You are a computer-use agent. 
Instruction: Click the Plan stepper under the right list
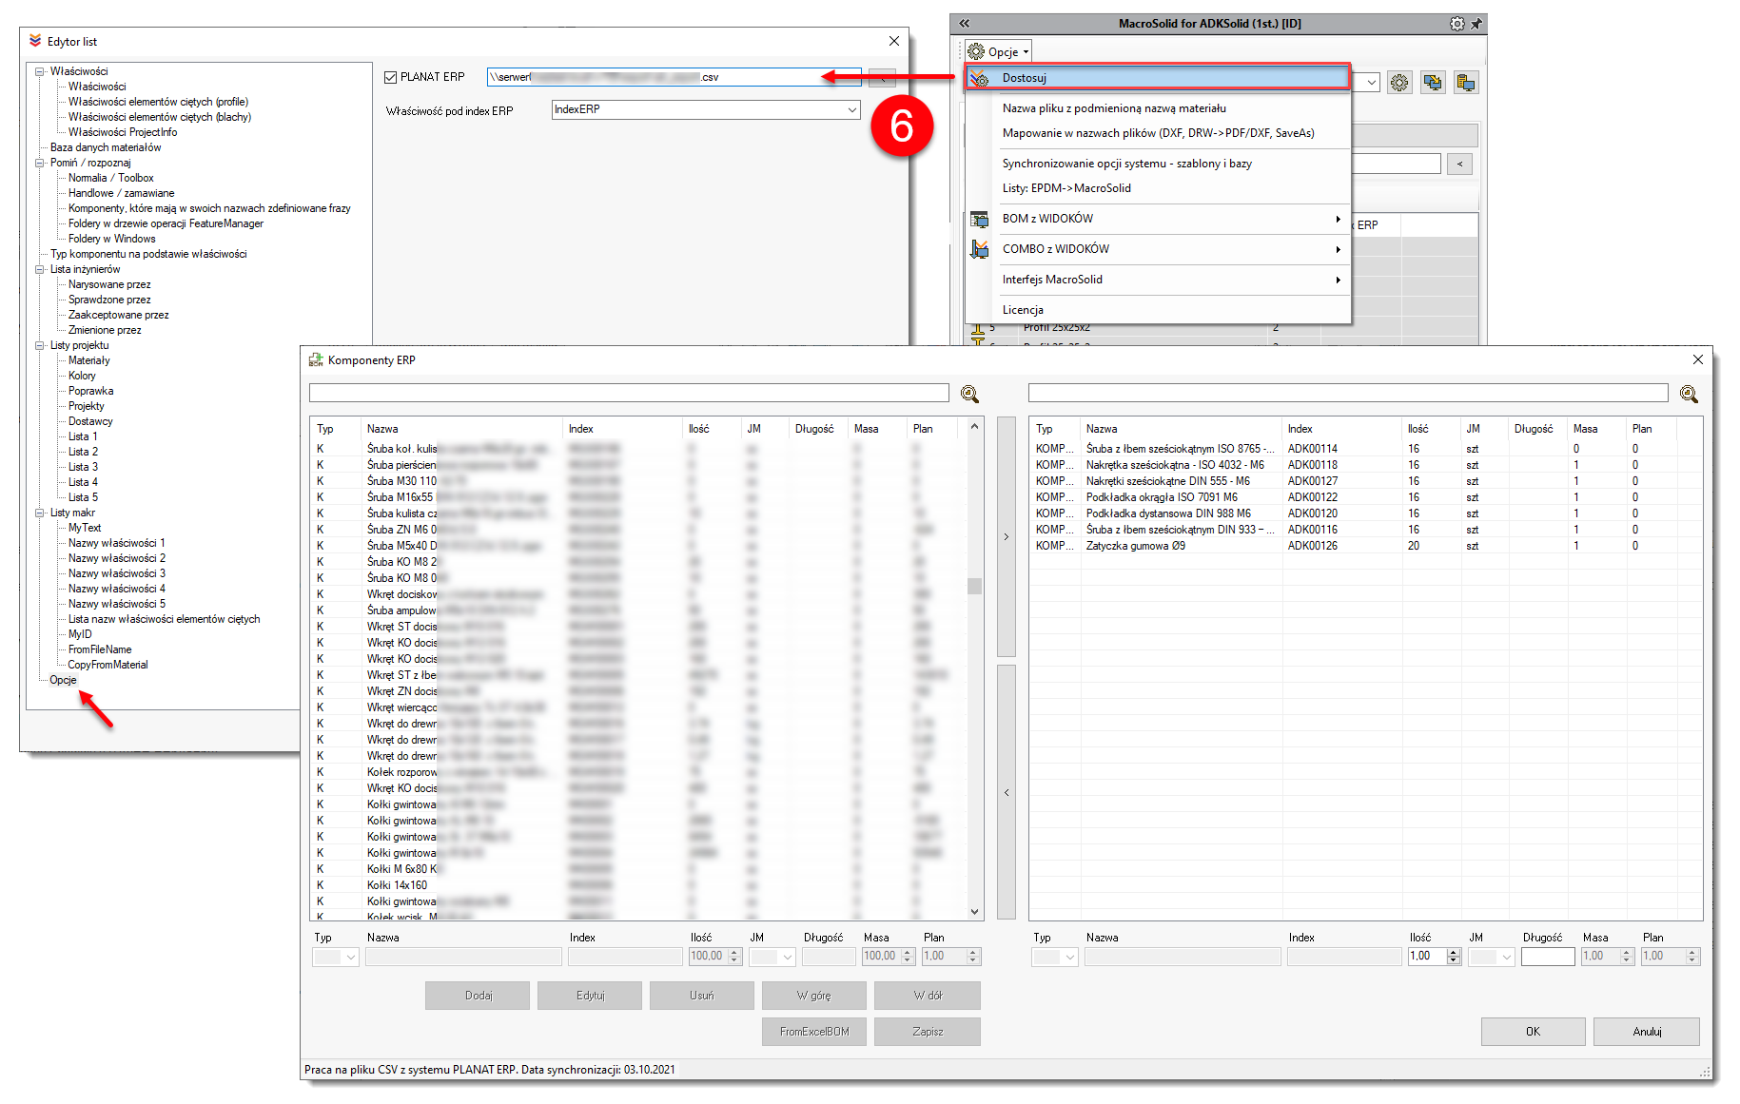(x=1691, y=957)
